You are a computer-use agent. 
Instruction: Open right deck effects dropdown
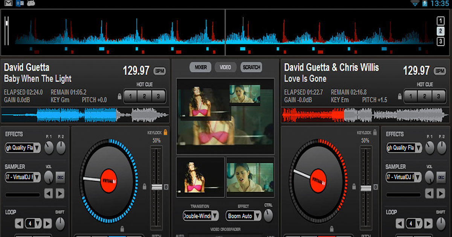[x=405, y=148]
